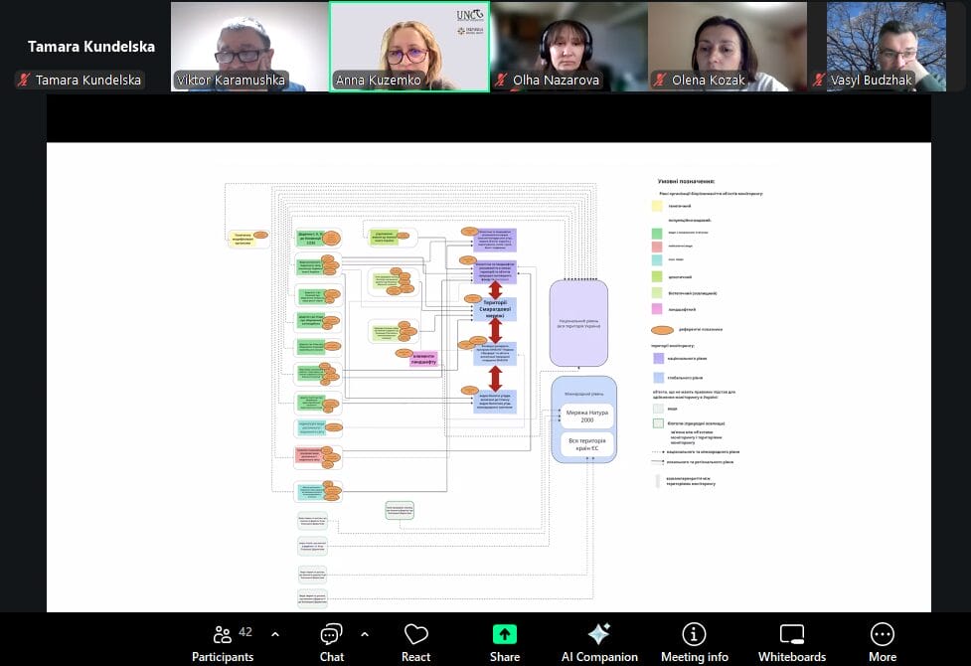The width and height of the screenshot is (971, 666).
Task: Click muted mic icon on Tamara Kundelska label
Action: pyautogui.click(x=24, y=81)
